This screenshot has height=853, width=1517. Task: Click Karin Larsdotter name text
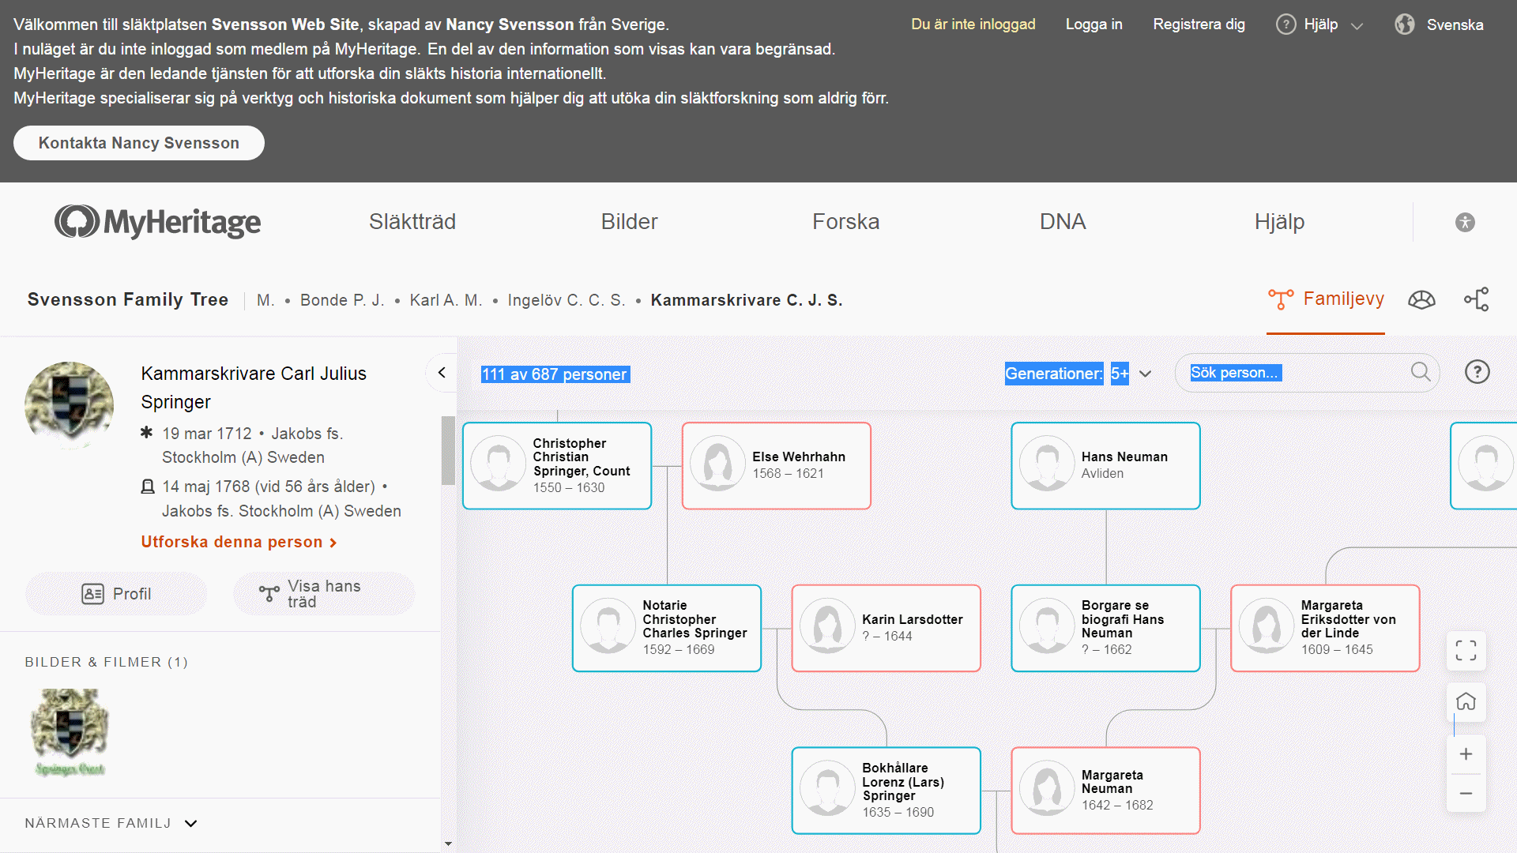913,619
